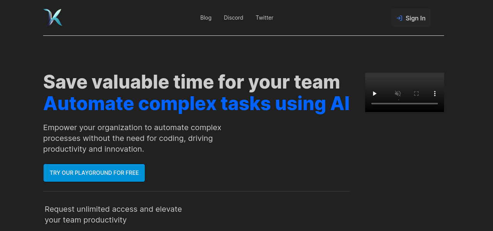Click the video progress bar
This screenshot has width=493, height=231.
(404, 104)
